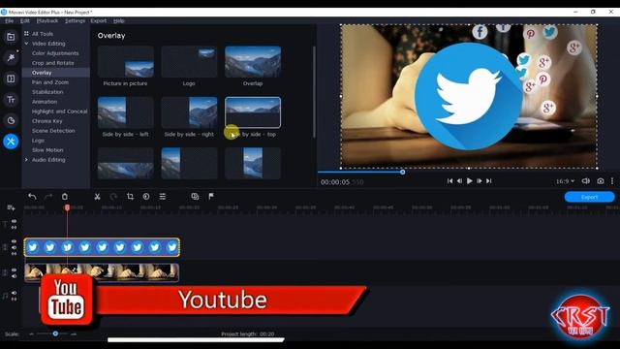This screenshot has height=349, width=620.
Task: Open the Filters tab in sidebar
Action: [x=11, y=58]
